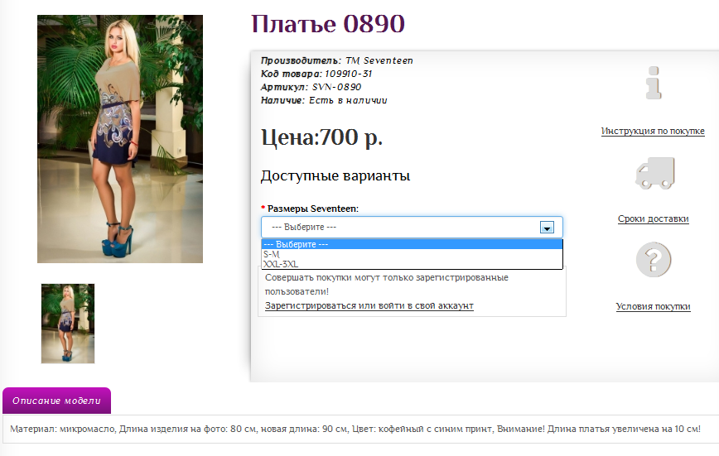Click the question mark icon

(654, 260)
